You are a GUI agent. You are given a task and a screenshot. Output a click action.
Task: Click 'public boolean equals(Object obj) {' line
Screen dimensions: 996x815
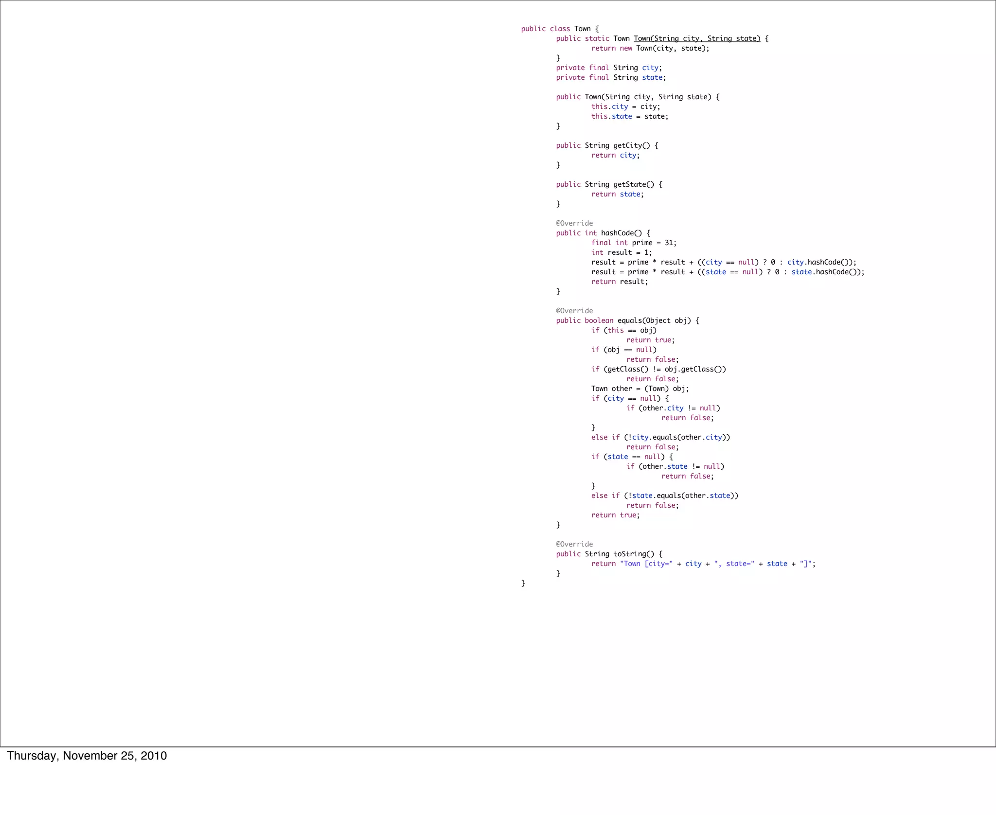tap(628, 321)
